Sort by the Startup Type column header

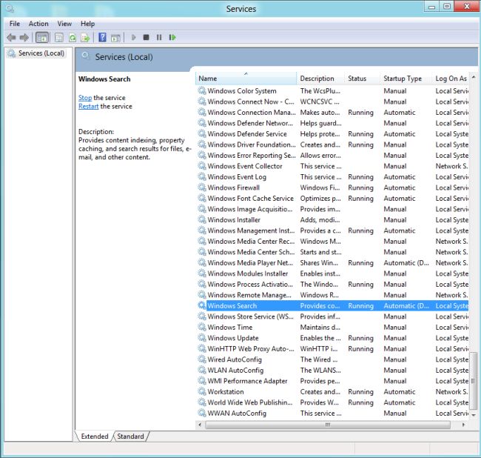pos(406,79)
